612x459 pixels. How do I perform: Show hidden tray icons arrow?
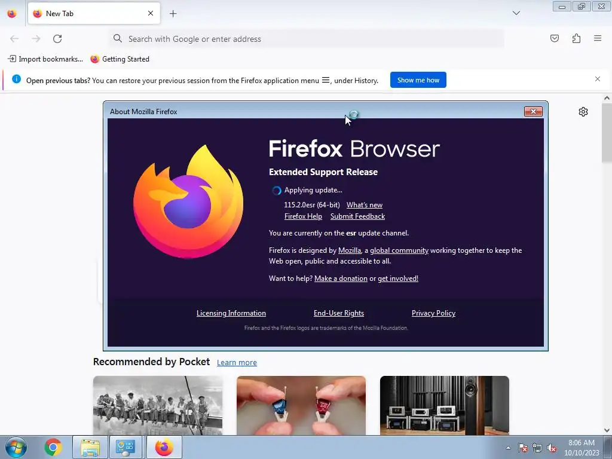tap(508, 448)
